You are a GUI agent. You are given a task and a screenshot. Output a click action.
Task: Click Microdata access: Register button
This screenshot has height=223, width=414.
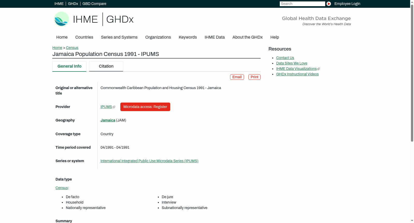(145, 107)
